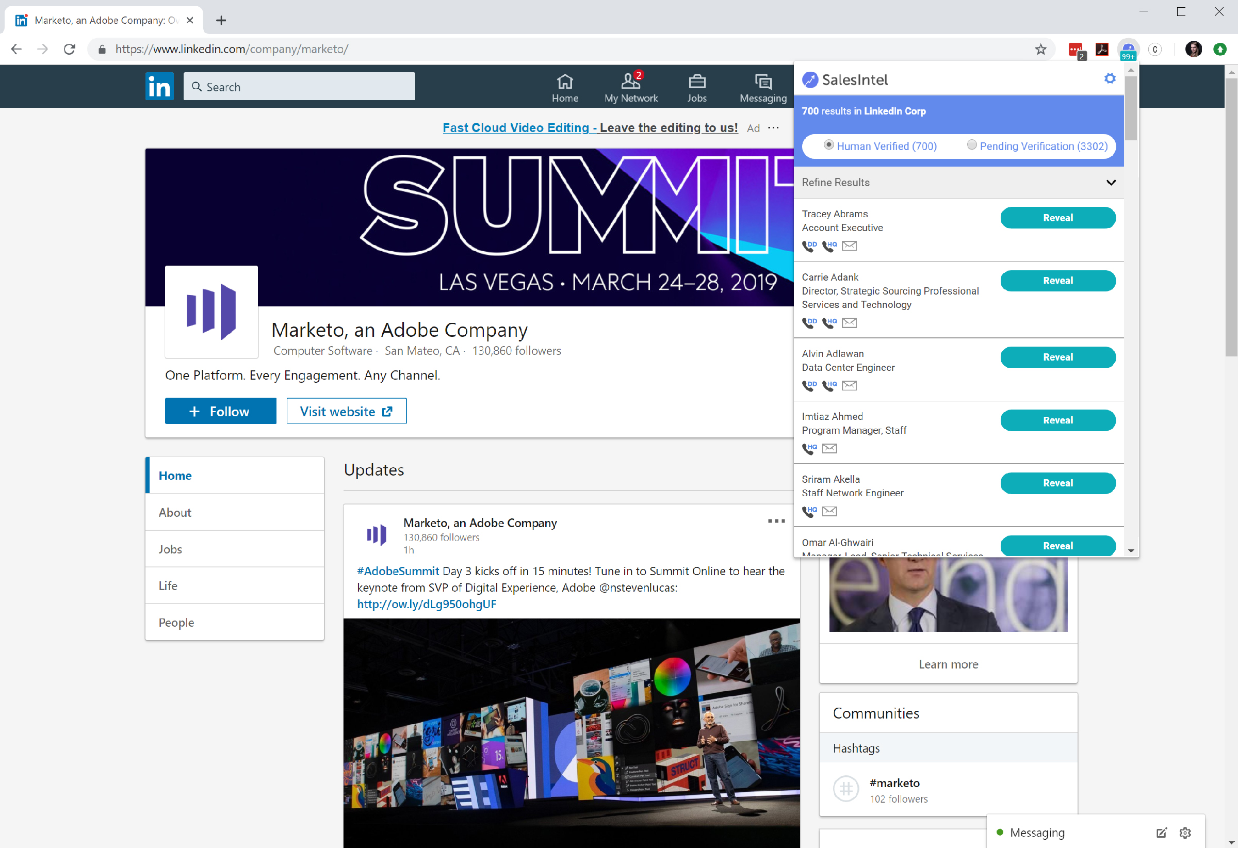Screen dimensions: 1238x848
Task: Click SalesIntel panel scrollbar down arrow
Action: coord(1131,551)
